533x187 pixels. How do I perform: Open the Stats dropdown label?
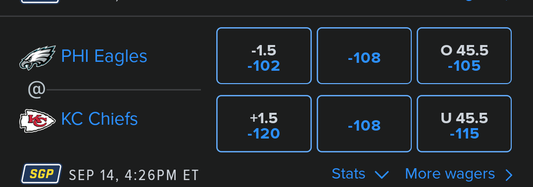(x=348, y=174)
